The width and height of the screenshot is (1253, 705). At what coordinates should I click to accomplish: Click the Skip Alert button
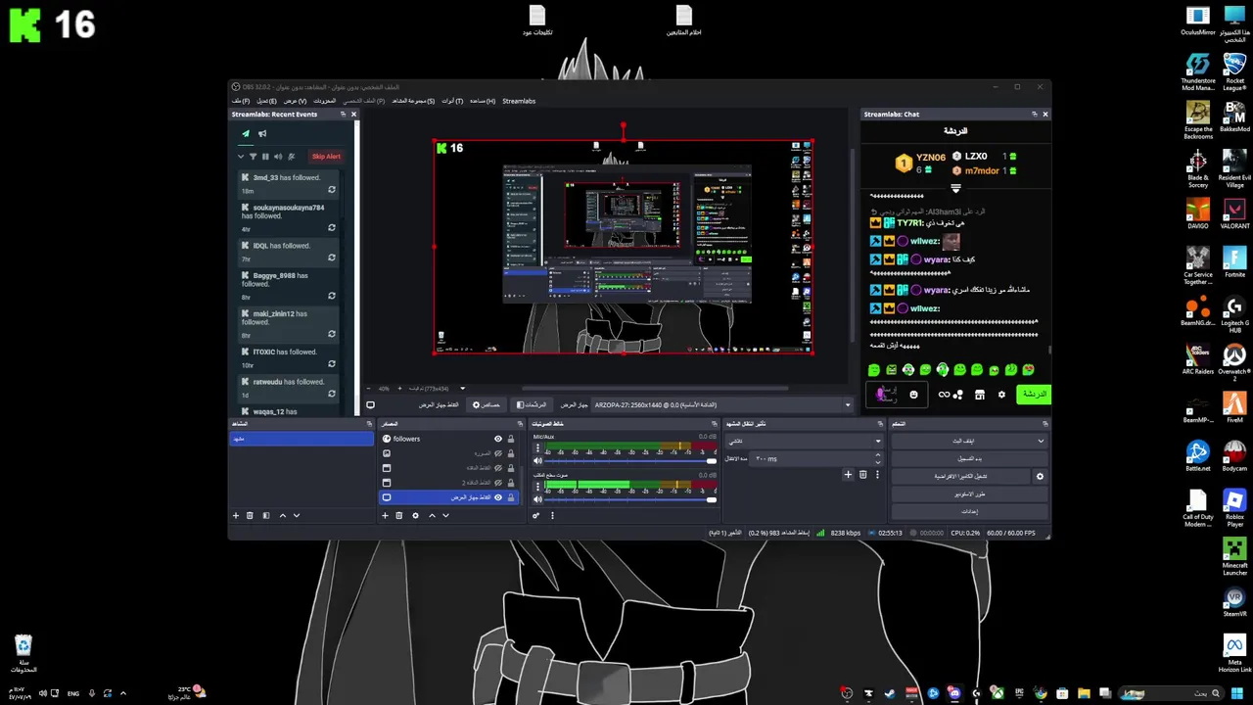(326, 157)
